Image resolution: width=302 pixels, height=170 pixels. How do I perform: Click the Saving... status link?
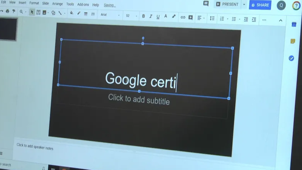(x=110, y=5)
